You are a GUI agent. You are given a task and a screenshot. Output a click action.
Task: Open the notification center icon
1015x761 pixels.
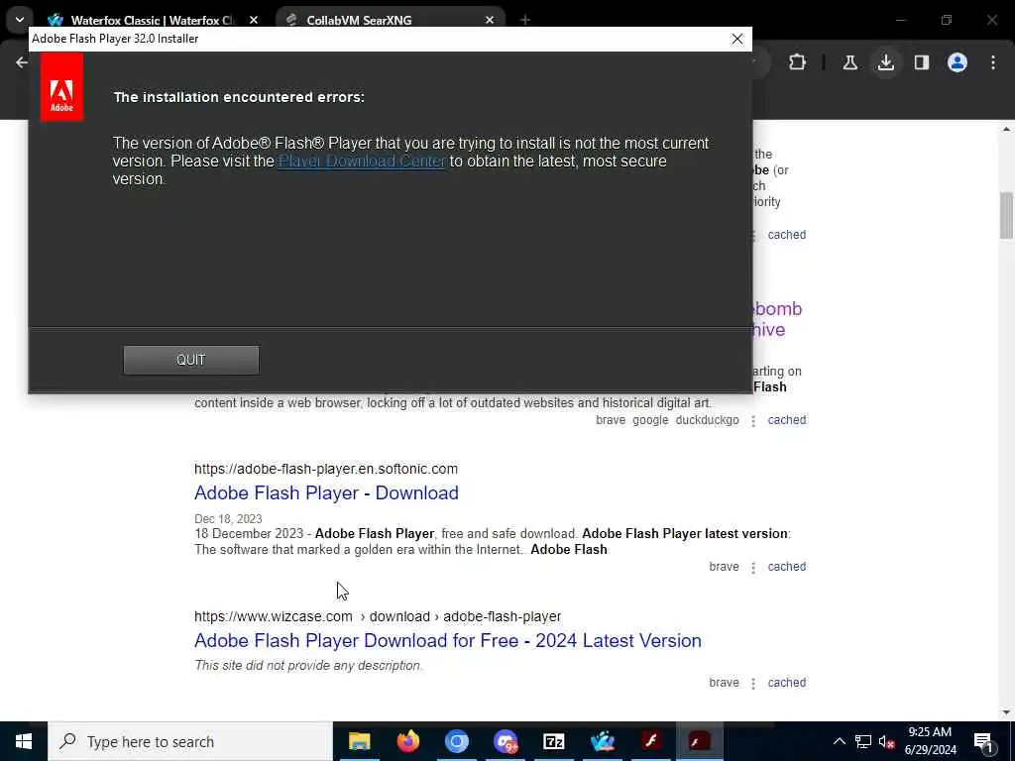pos(984,741)
